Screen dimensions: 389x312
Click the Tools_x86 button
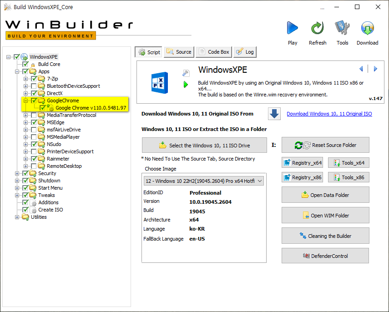point(349,177)
